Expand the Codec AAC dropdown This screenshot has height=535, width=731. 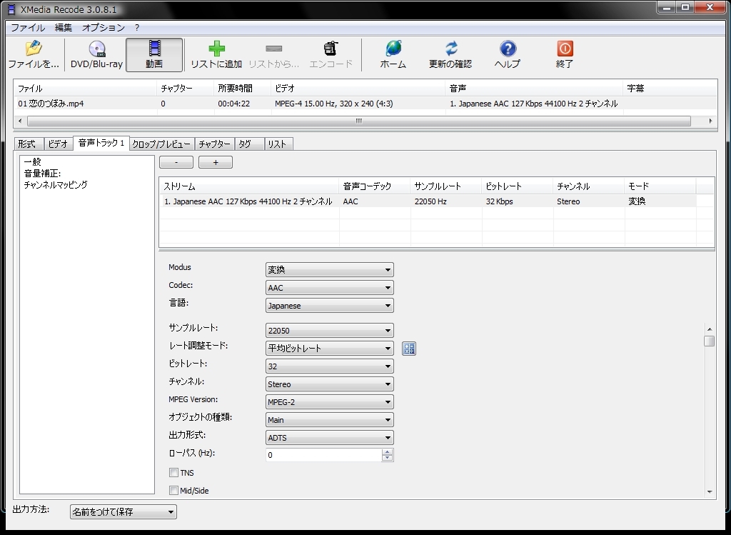[329, 288]
